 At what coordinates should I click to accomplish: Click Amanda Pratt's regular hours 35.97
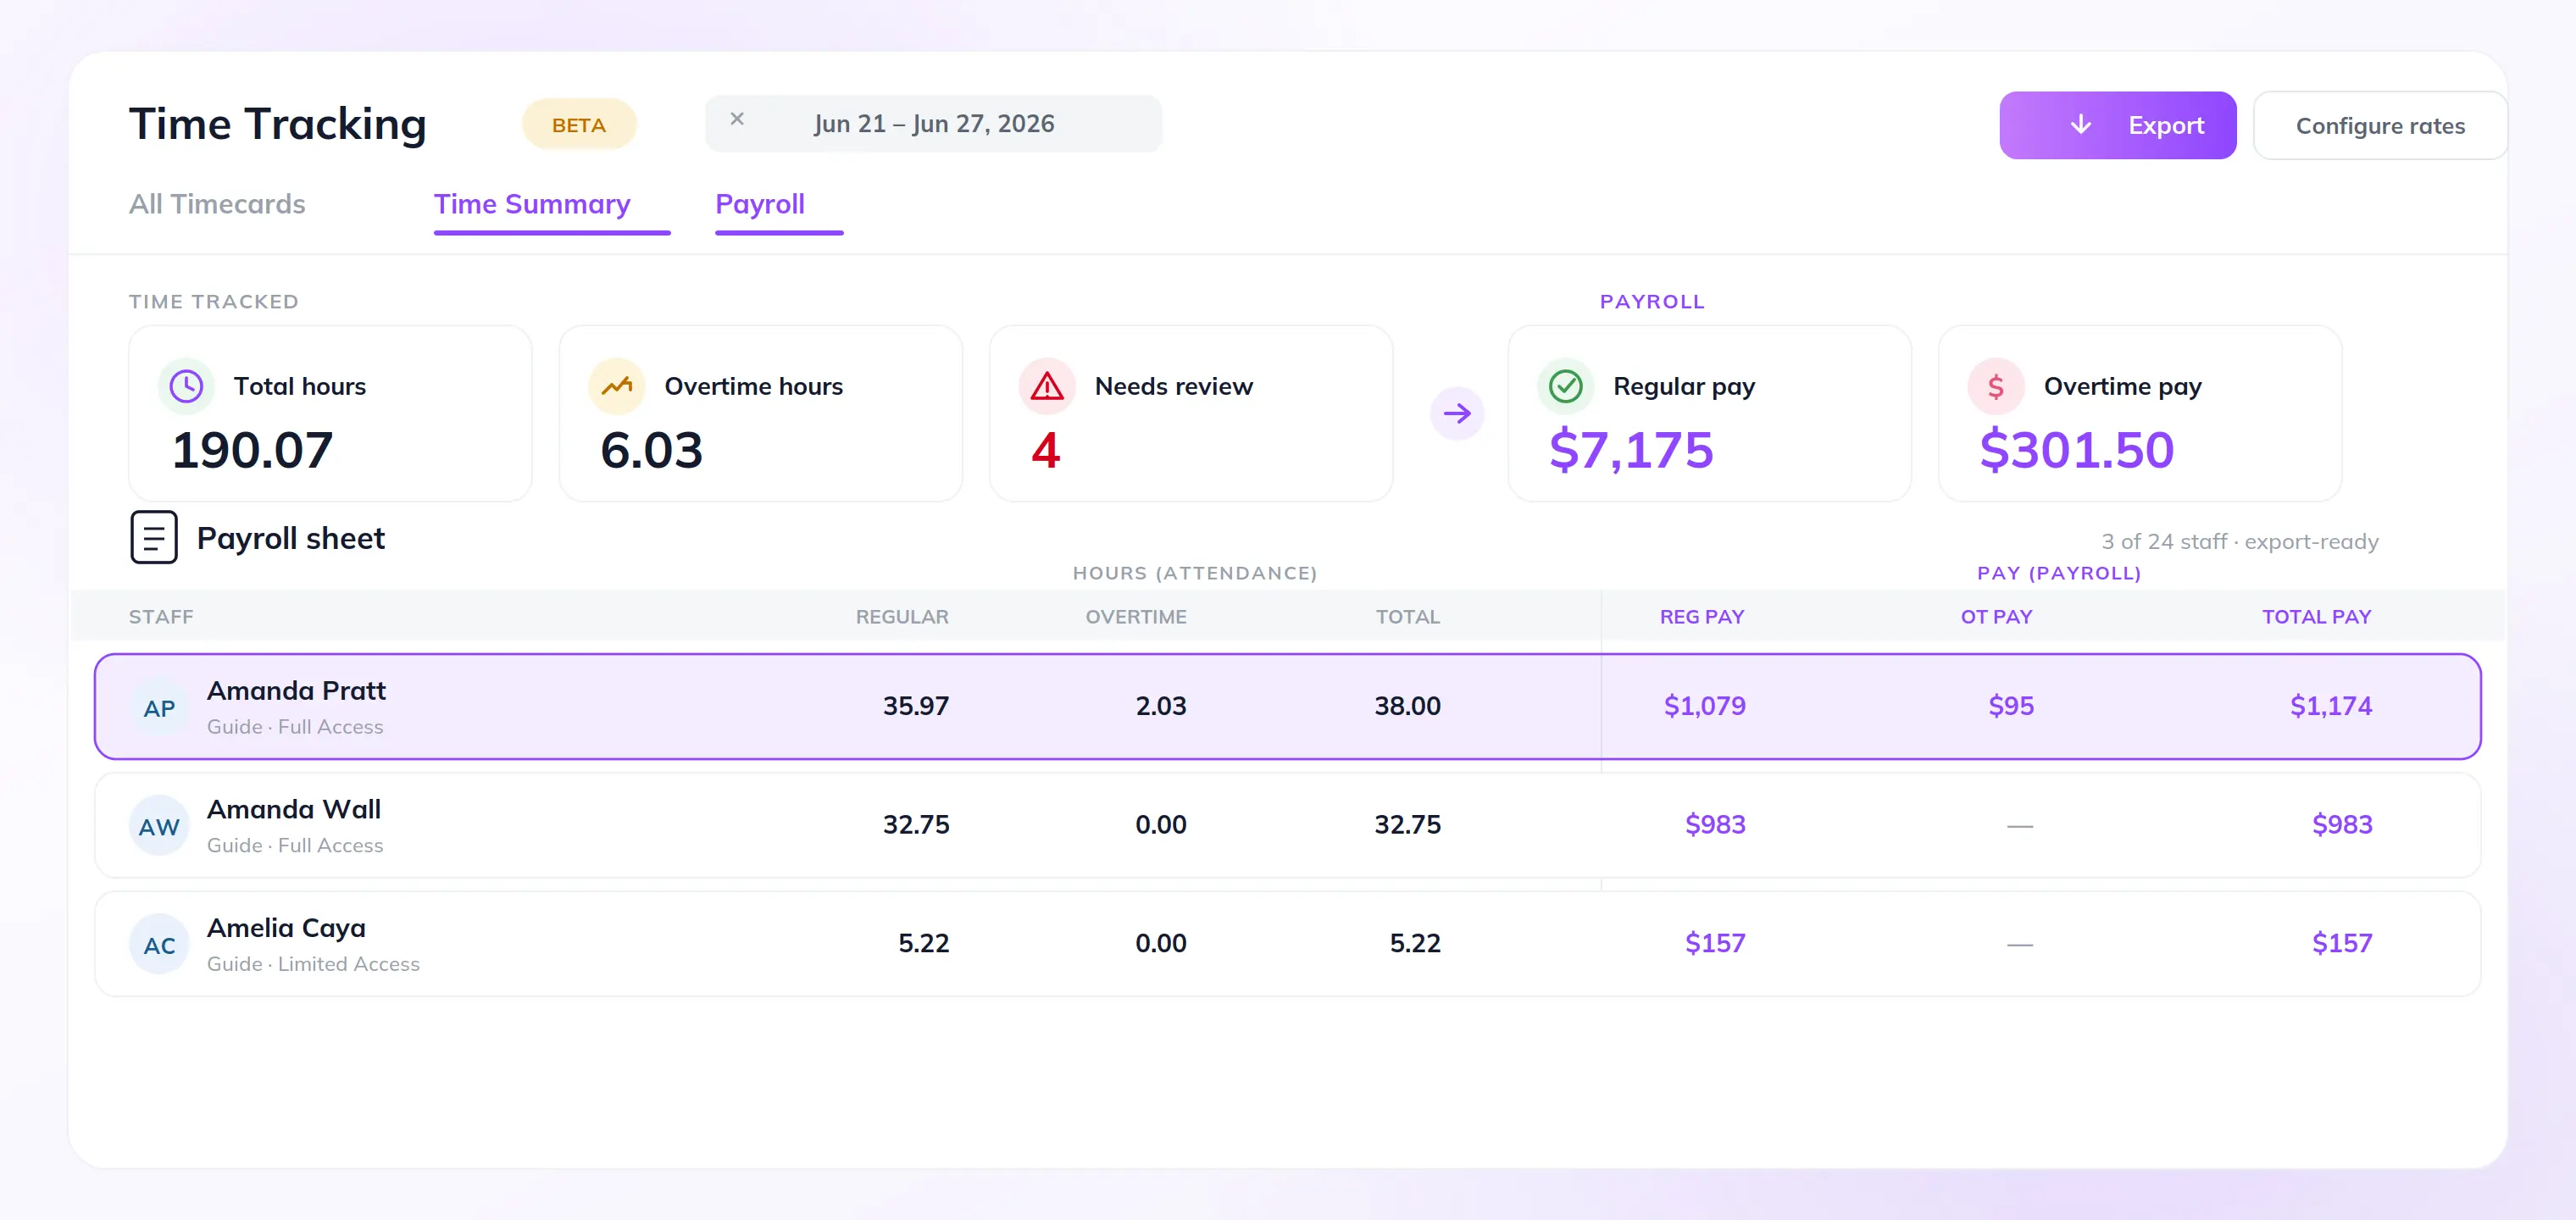pyautogui.click(x=916, y=706)
